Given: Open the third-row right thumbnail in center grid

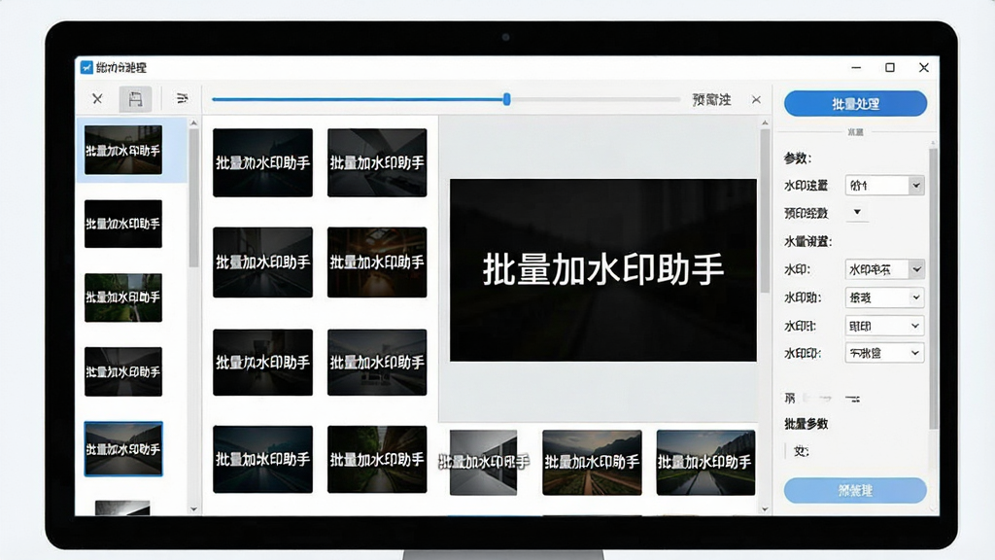Looking at the screenshot, I should [377, 362].
